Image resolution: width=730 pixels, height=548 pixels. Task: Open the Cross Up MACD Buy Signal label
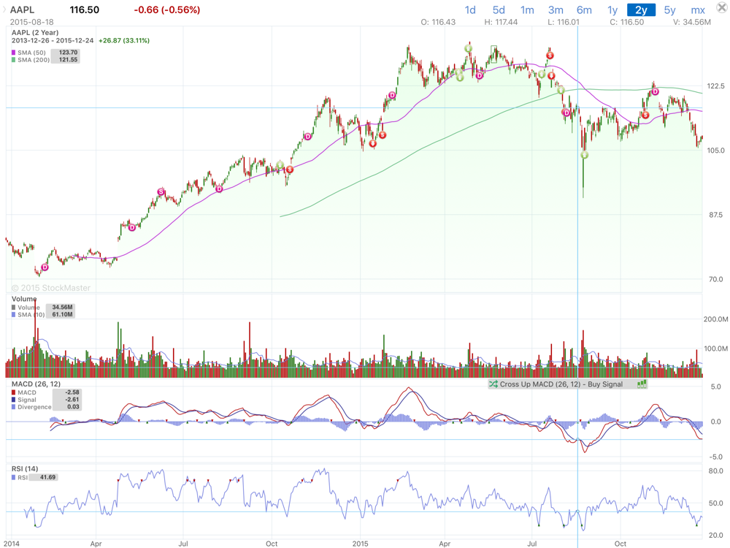[x=567, y=384]
